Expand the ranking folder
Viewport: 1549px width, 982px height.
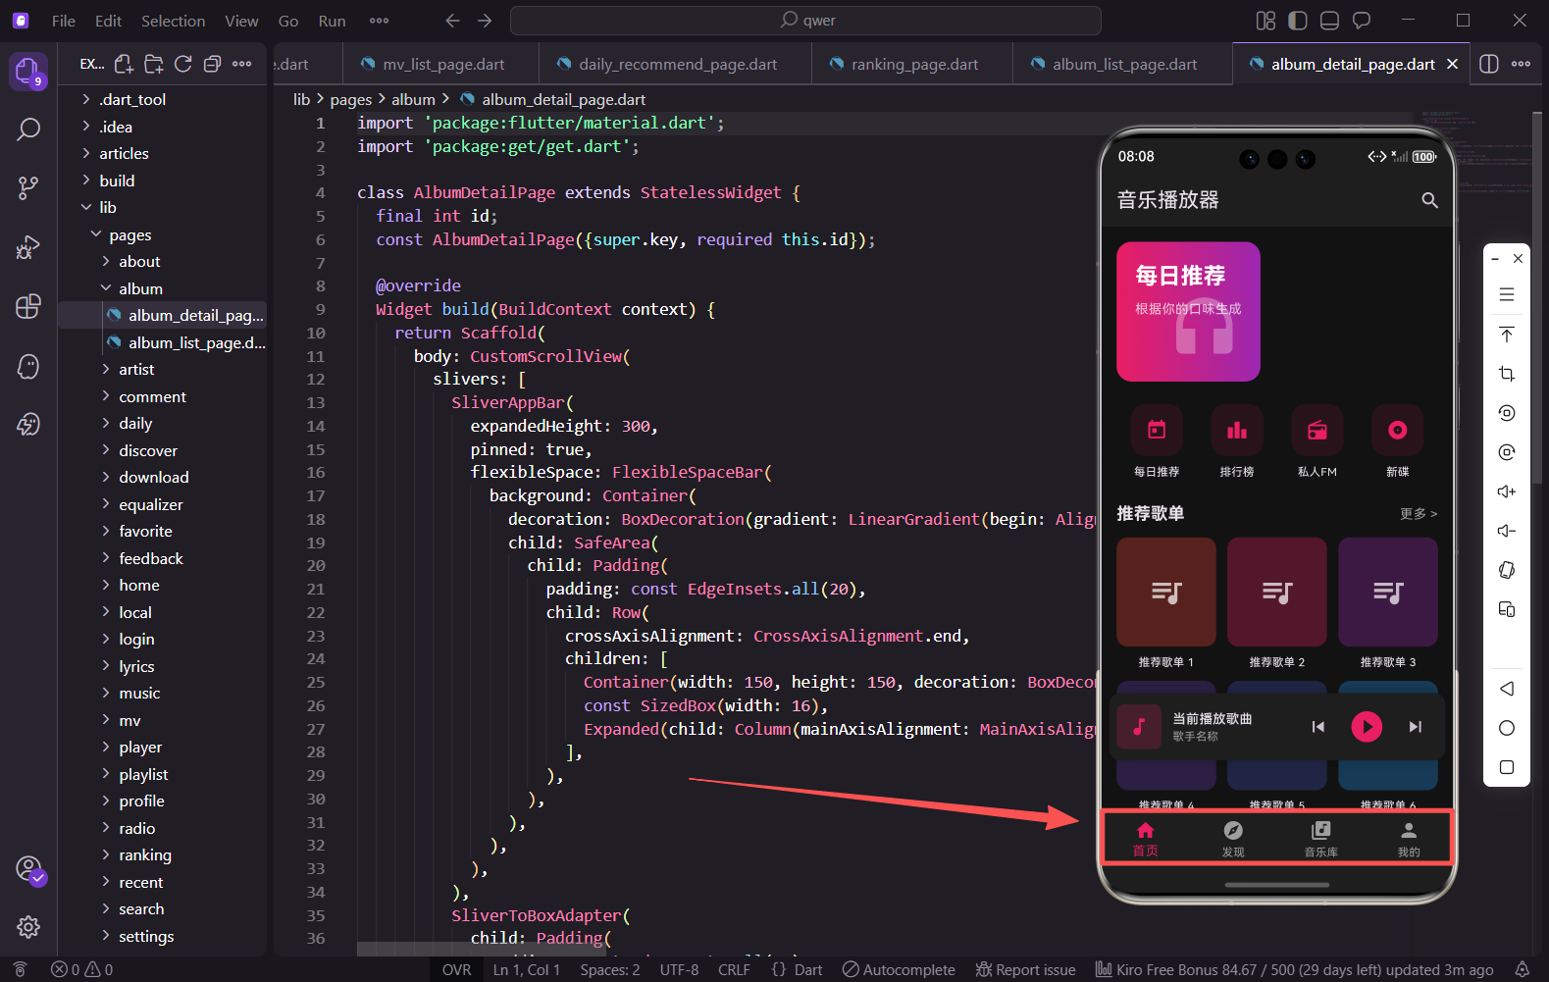(x=162, y=854)
